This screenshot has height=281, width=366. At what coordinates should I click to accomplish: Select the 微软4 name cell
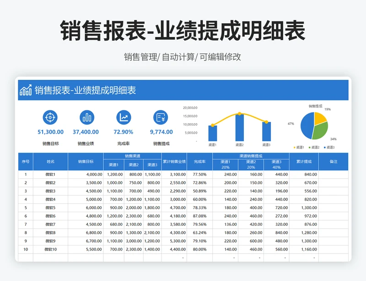50,199
